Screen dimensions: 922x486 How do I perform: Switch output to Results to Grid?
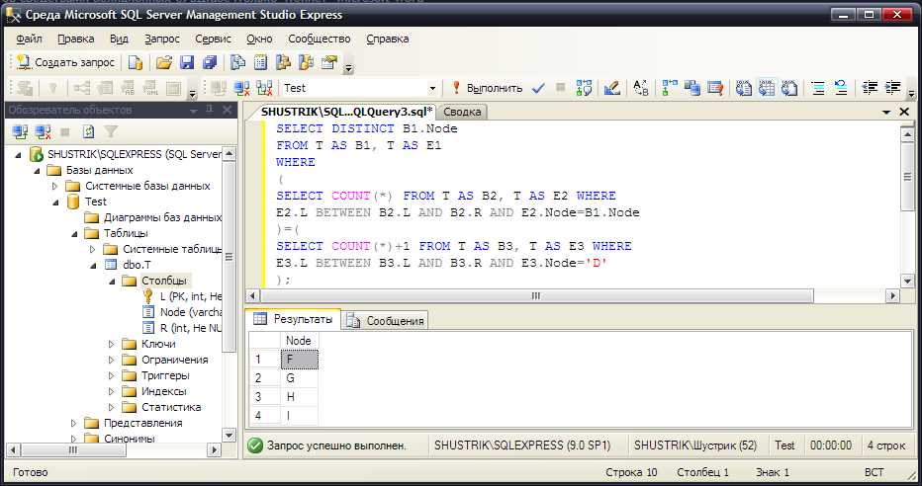[767, 88]
